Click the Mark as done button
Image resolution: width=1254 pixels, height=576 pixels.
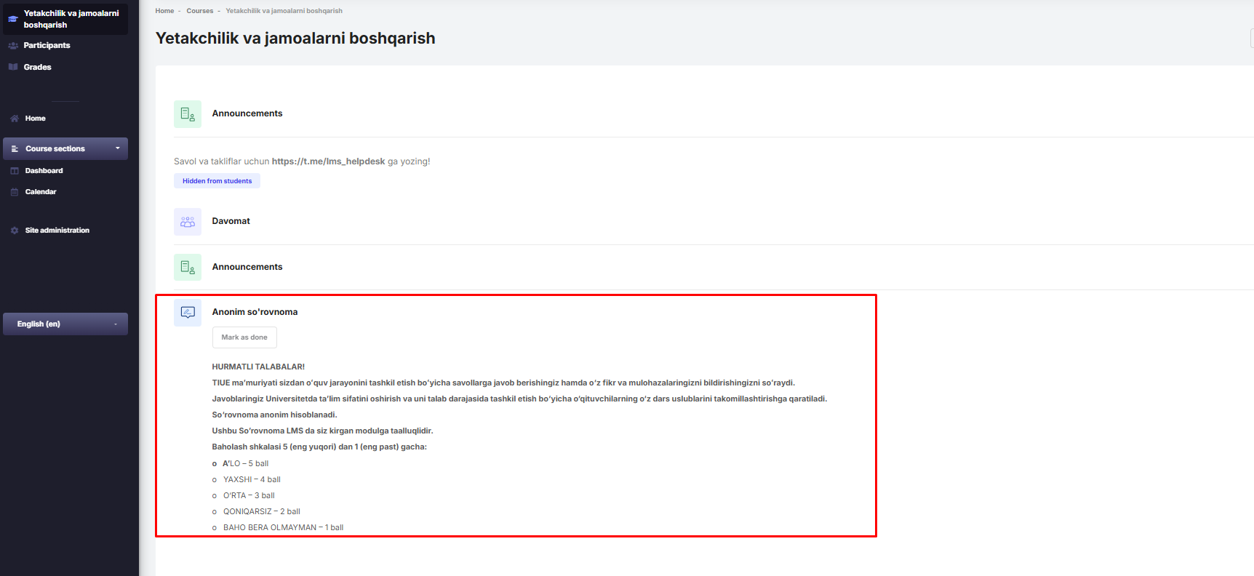tap(244, 337)
